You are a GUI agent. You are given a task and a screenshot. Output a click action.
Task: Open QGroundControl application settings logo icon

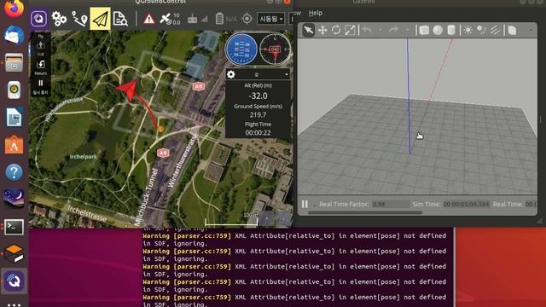38,19
